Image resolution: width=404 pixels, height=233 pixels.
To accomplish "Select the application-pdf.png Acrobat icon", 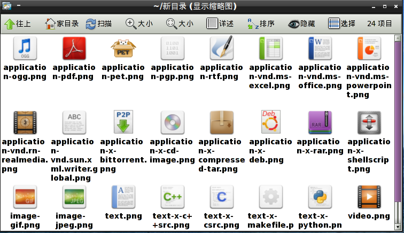I will pyautogui.click(x=74, y=48).
